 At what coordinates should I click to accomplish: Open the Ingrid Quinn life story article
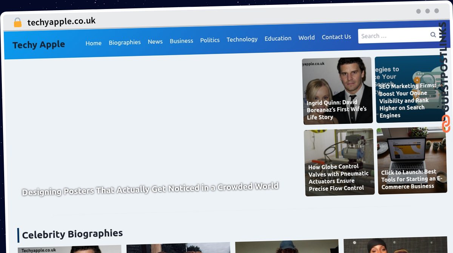click(336, 110)
